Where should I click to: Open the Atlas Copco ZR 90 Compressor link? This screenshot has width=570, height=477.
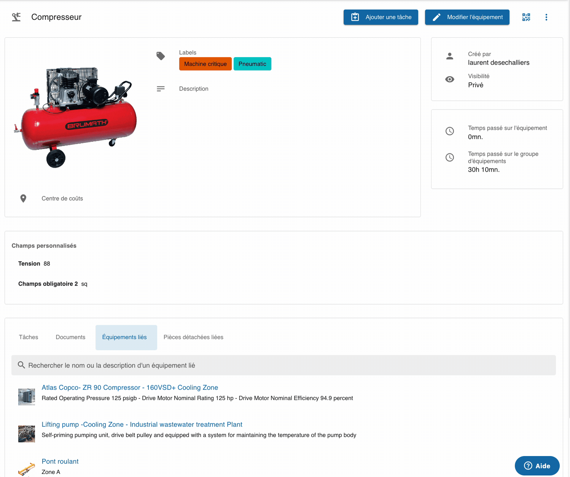pyautogui.click(x=130, y=388)
